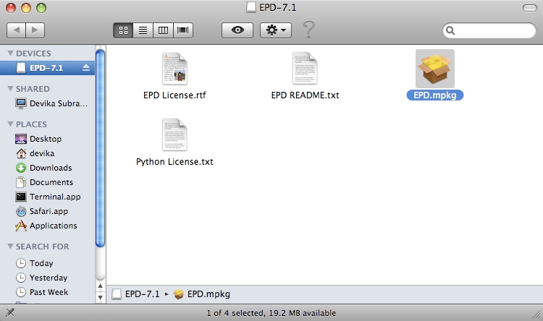This screenshot has width=543, height=321.
Task: Click the EPD-7.1 title bar disk icon
Action: pyautogui.click(x=251, y=7)
